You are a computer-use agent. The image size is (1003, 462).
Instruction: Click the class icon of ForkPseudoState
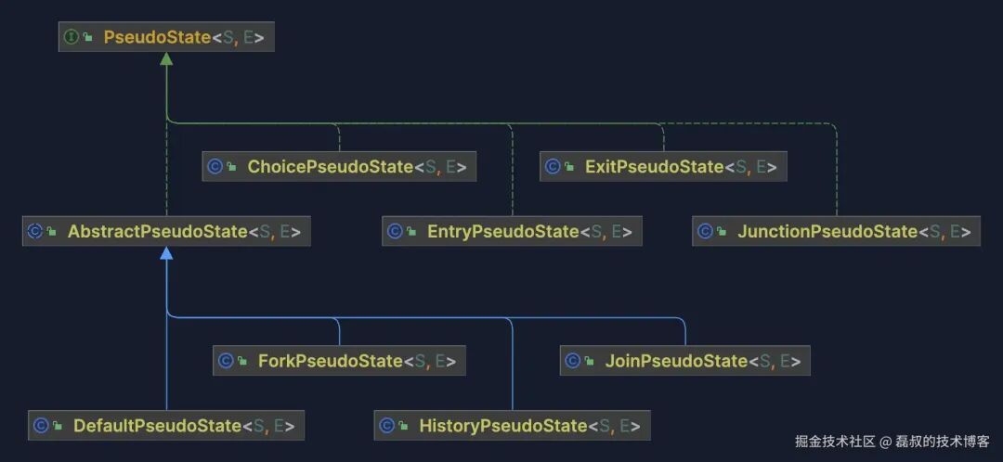click(226, 360)
